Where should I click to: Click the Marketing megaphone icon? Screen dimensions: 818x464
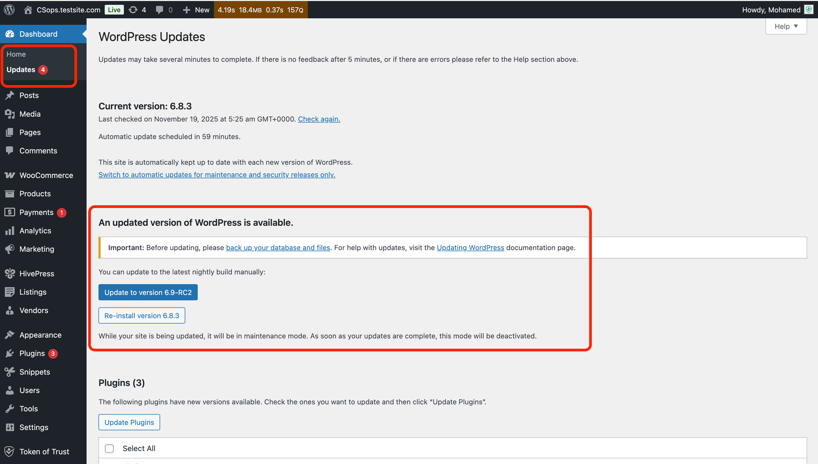pos(10,249)
